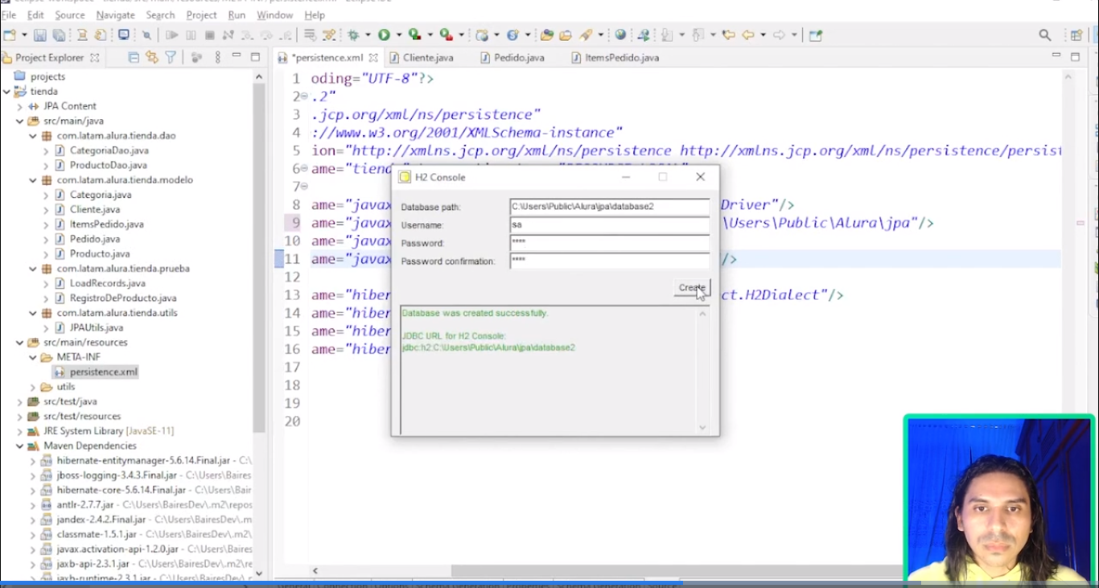The width and height of the screenshot is (1099, 588).
Task: Run the program with the green Run icon
Action: click(x=385, y=35)
